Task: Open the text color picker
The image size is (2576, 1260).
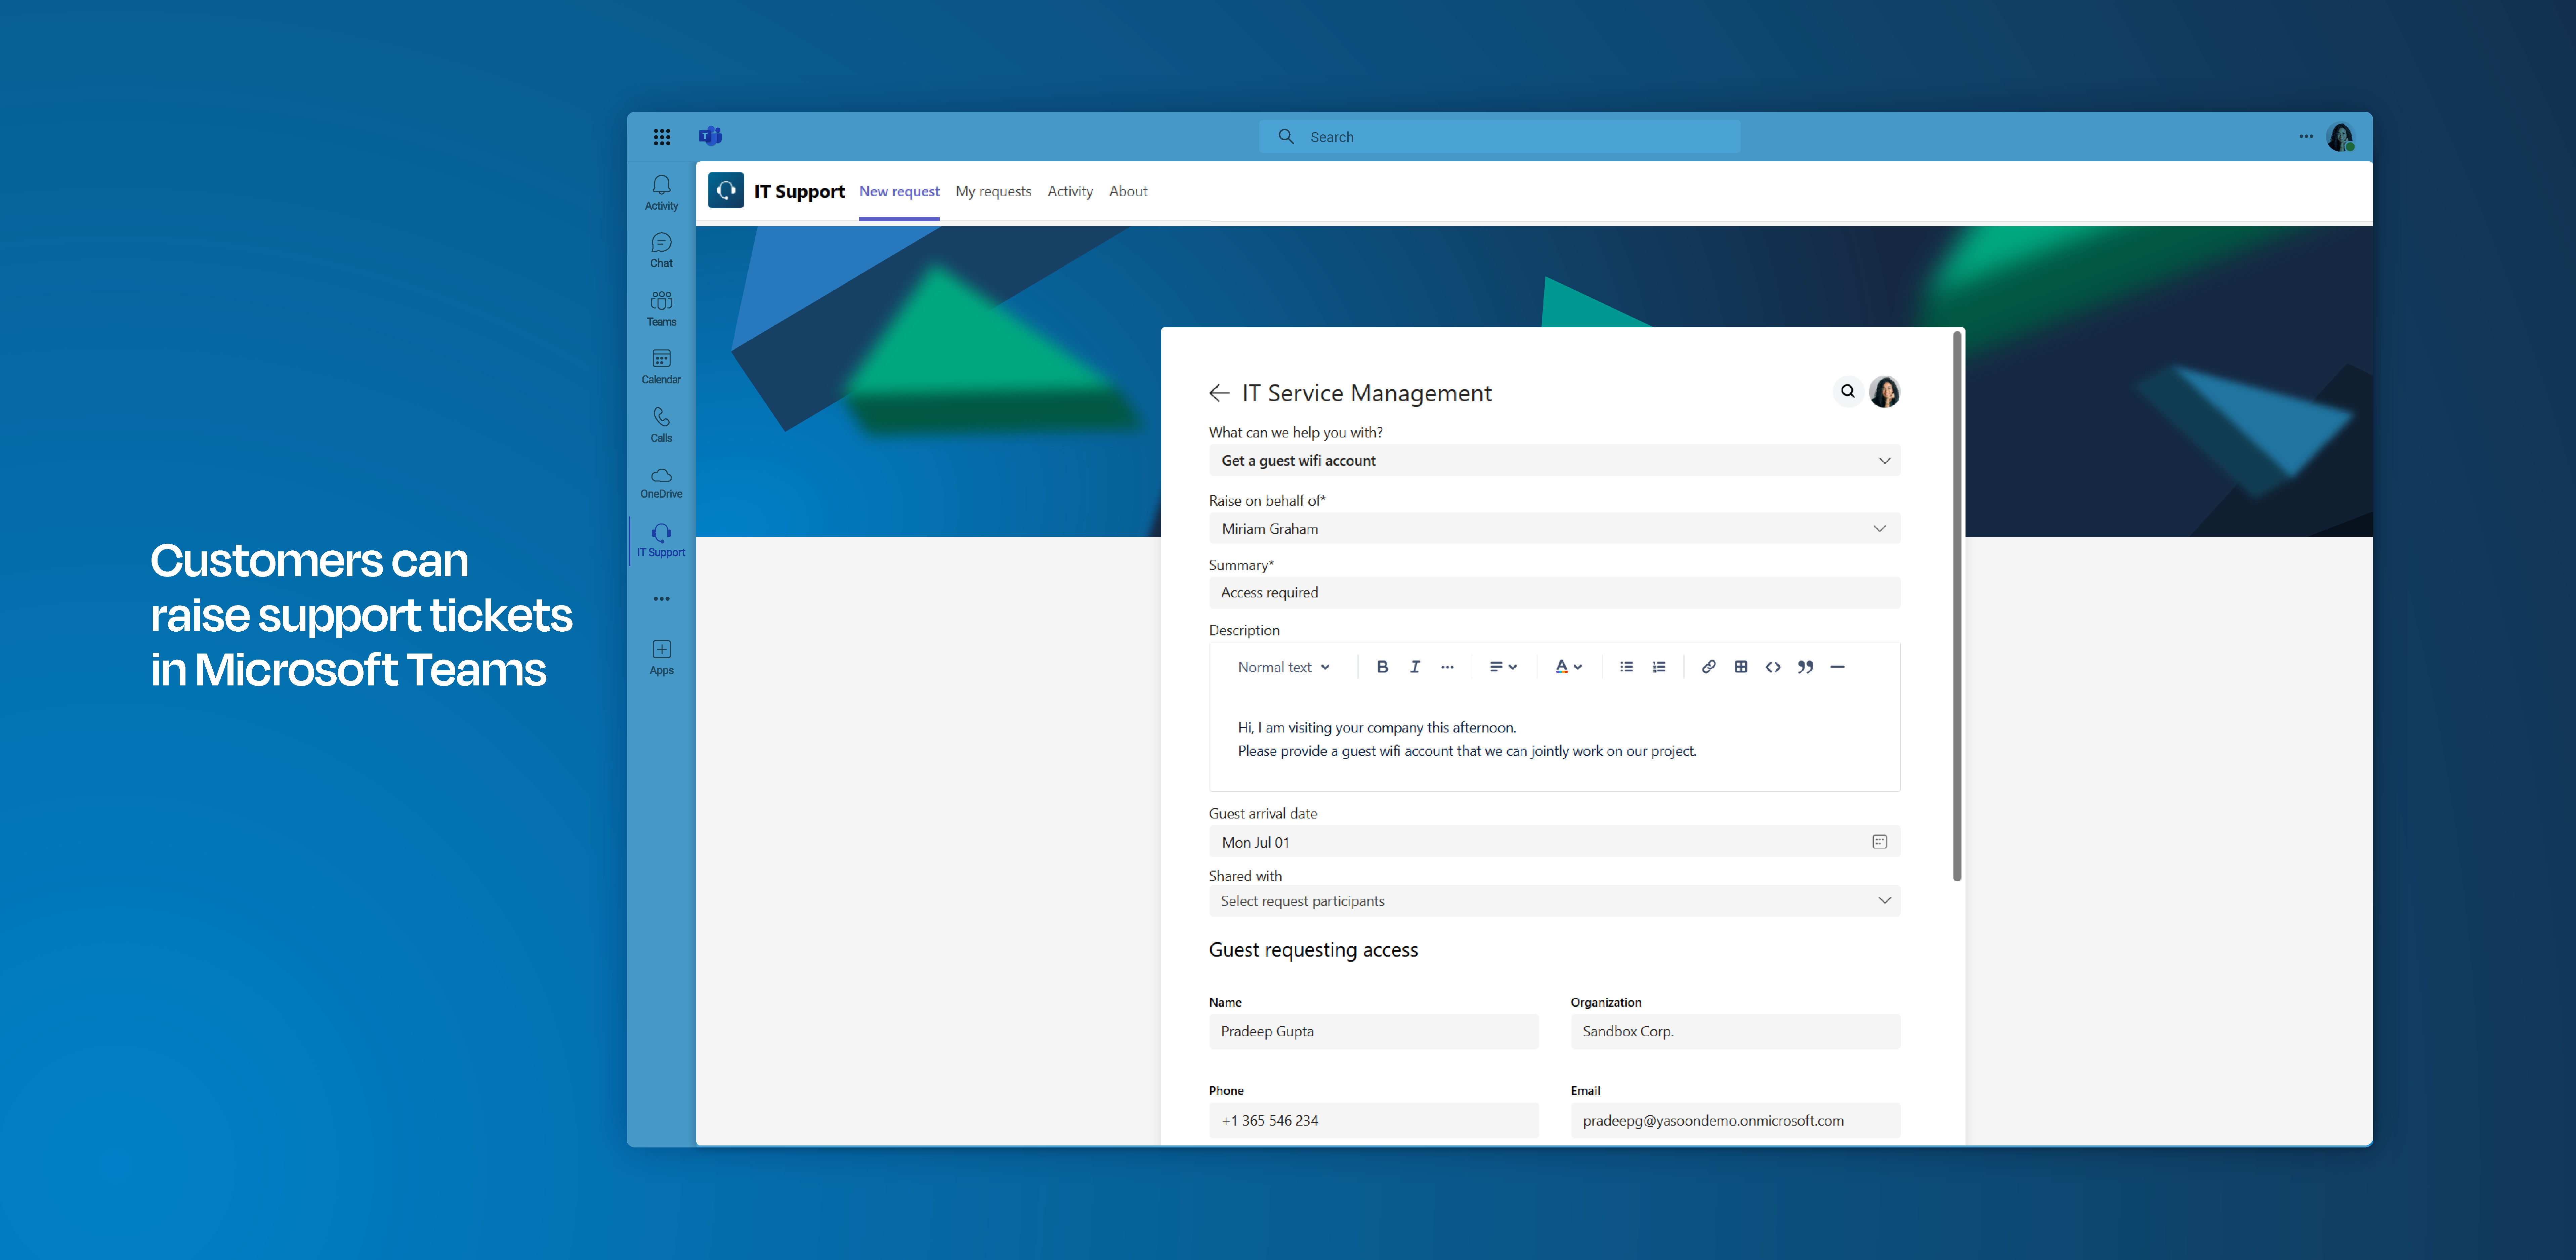Action: (1567, 667)
